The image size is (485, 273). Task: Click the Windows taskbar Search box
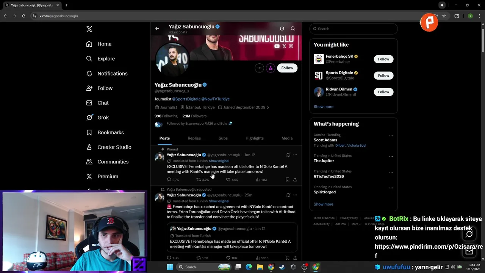coord(205,267)
